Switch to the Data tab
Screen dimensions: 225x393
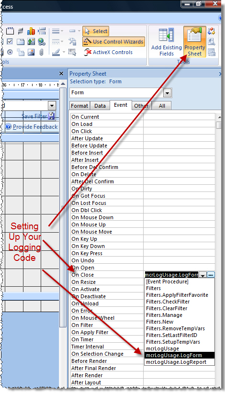[100, 106]
